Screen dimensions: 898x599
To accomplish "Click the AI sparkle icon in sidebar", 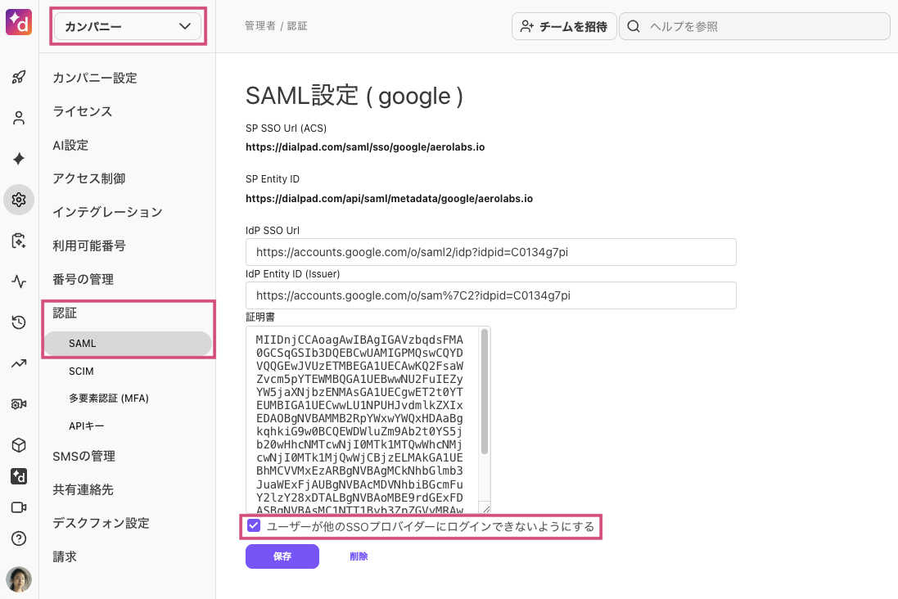I will point(19,159).
